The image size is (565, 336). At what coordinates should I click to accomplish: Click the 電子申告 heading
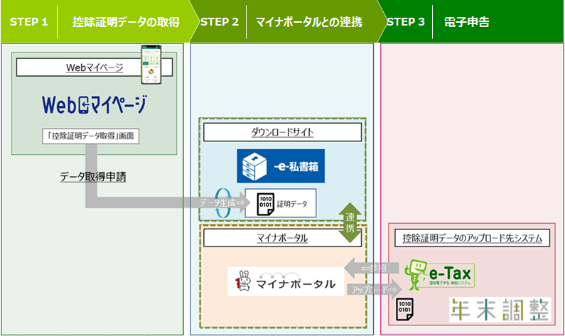point(467,22)
